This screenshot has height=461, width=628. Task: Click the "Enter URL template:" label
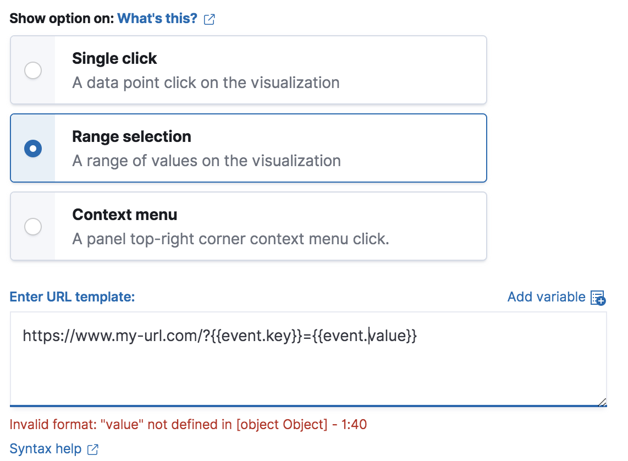(x=72, y=297)
